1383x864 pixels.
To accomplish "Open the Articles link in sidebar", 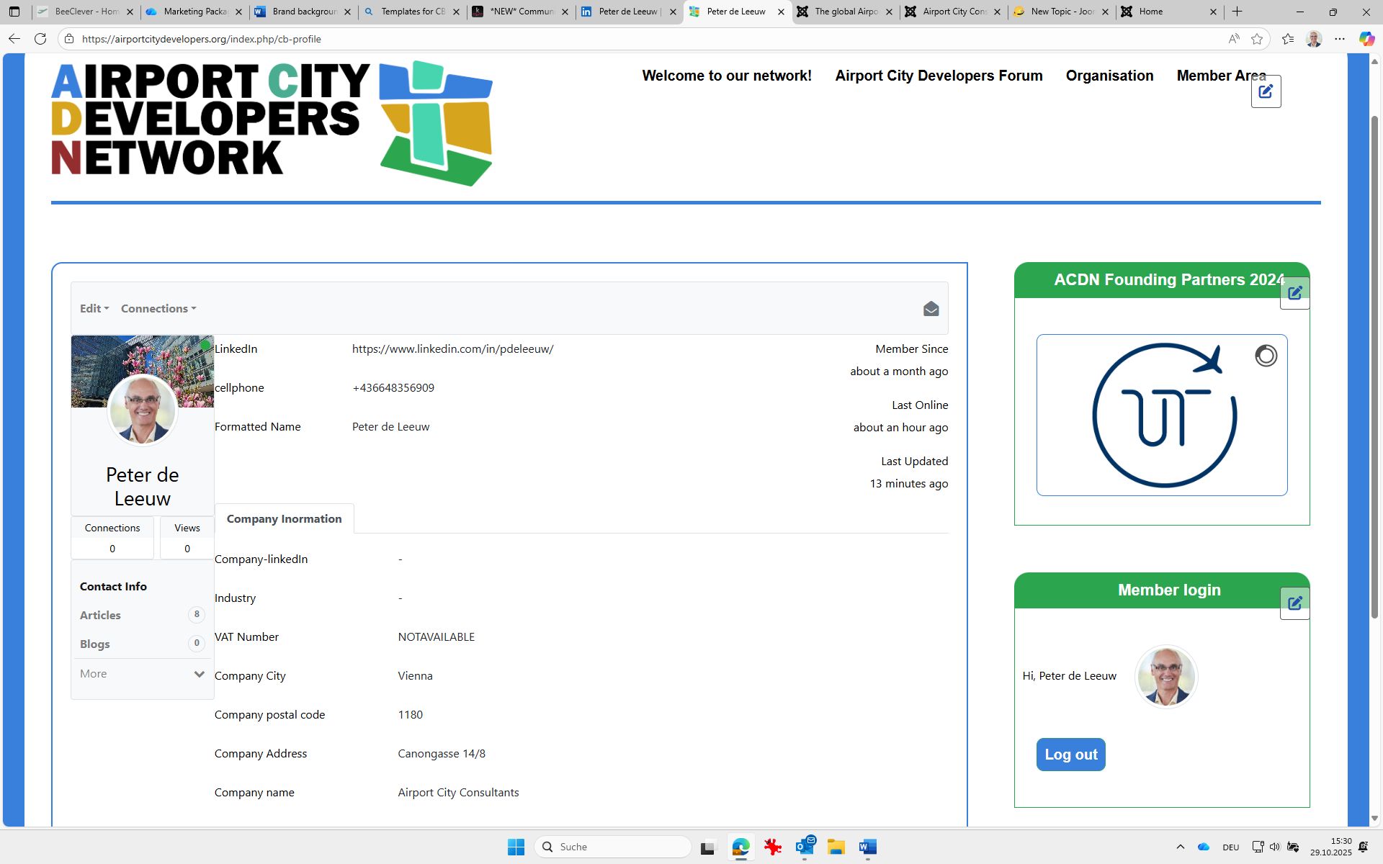I will click(100, 615).
